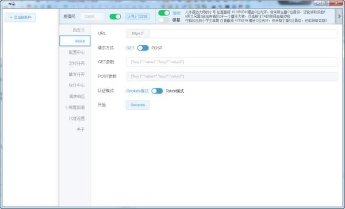This screenshot has height=209, width=345.
Task: Maximize the application window
Action: [x=325, y=3]
